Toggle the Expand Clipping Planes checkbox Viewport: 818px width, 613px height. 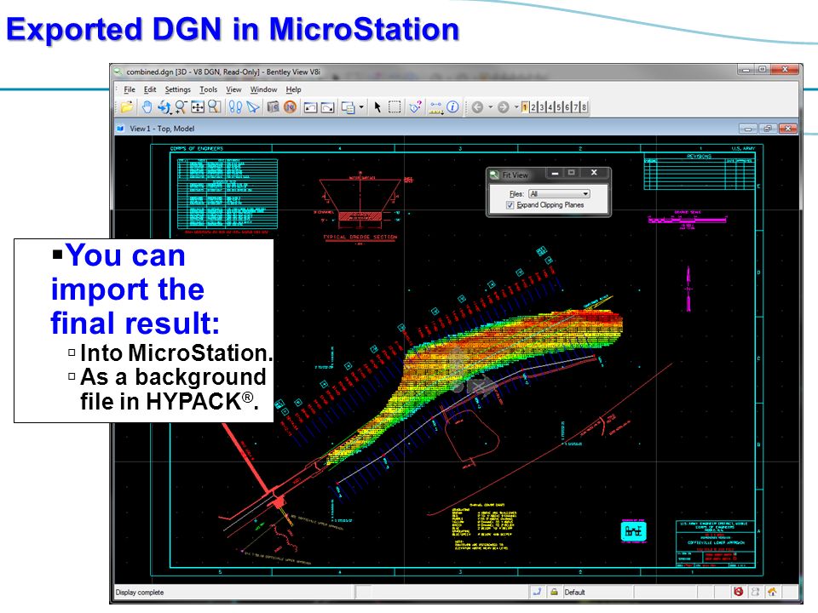pos(510,205)
